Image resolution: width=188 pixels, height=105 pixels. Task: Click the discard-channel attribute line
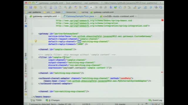pos(75,65)
